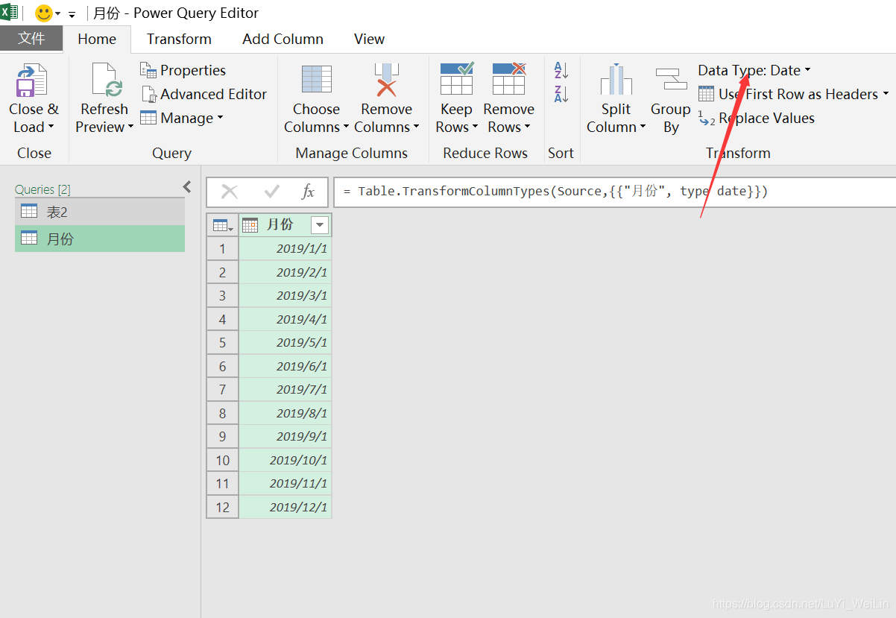Open Use First Row as Headers dropdown arrow

pyautogui.click(x=886, y=95)
